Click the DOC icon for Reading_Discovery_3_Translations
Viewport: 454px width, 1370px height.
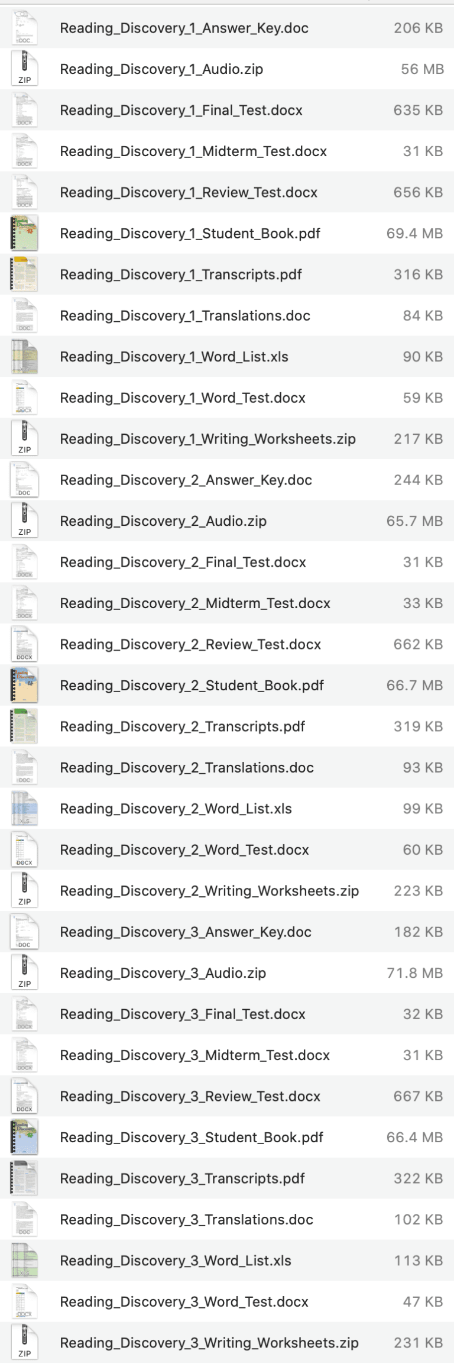pos(24,1219)
